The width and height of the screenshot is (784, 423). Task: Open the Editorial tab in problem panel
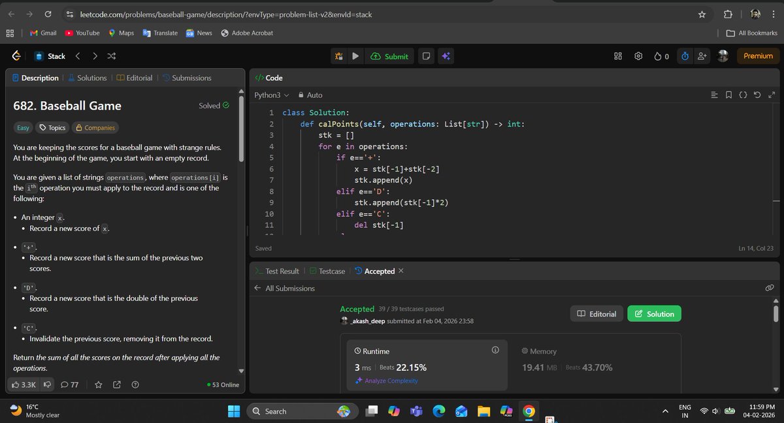click(134, 78)
